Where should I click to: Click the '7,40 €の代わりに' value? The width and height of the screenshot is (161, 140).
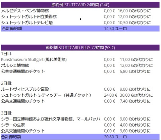pos(135,101)
